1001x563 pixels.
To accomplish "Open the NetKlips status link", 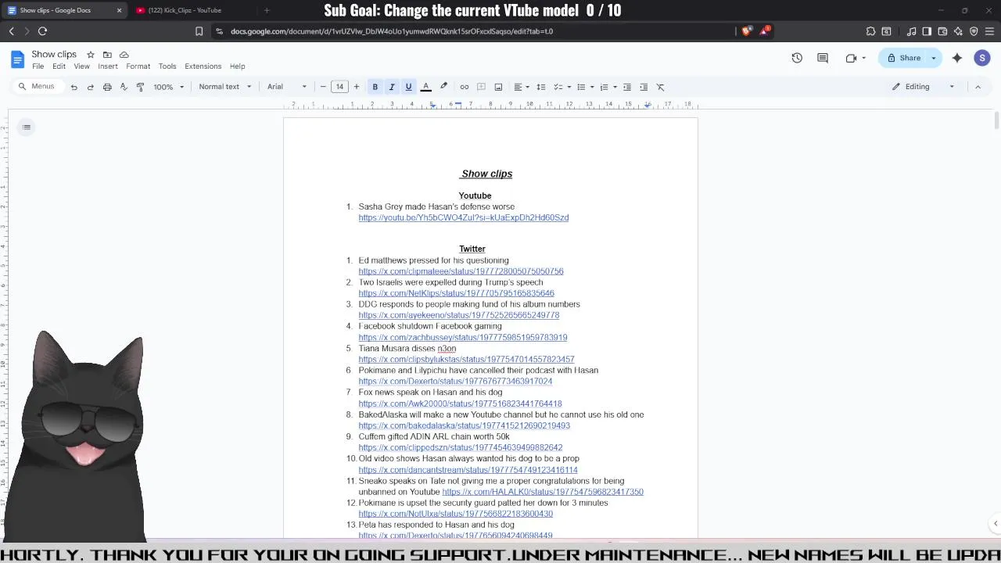I will 456,293.
